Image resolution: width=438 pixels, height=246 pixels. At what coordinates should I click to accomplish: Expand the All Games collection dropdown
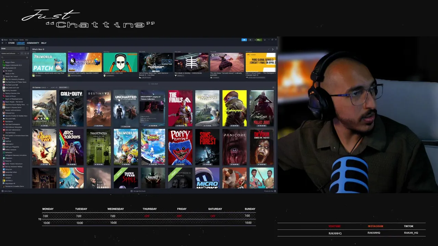click(x=40, y=87)
